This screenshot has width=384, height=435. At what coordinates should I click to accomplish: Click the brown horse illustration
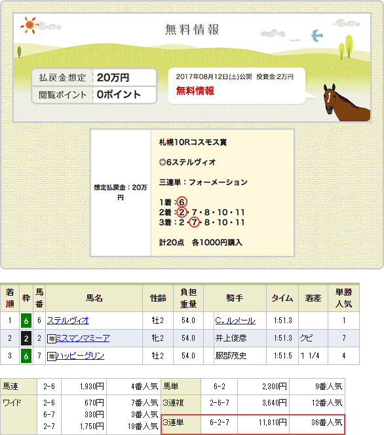pyautogui.click(x=345, y=103)
